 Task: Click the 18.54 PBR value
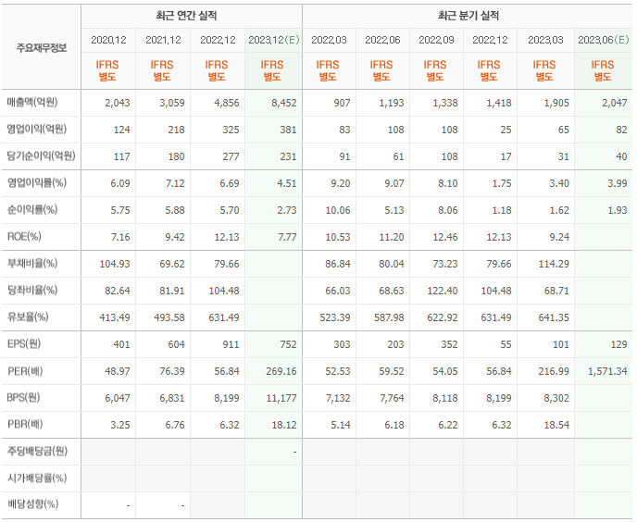[x=556, y=425]
